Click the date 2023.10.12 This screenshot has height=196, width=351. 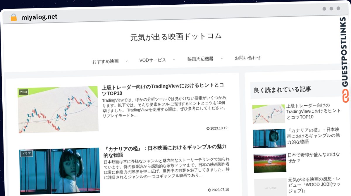click(x=219, y=128)
